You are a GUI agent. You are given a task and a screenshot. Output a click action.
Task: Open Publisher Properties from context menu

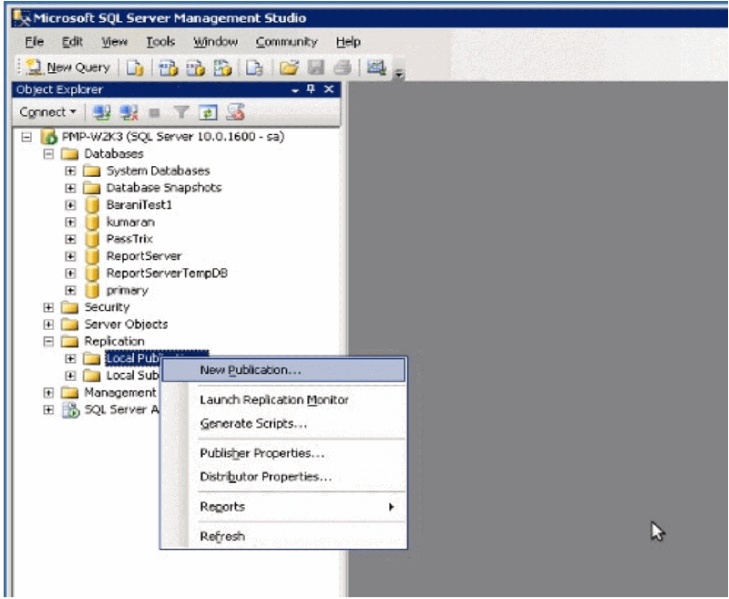283,453
